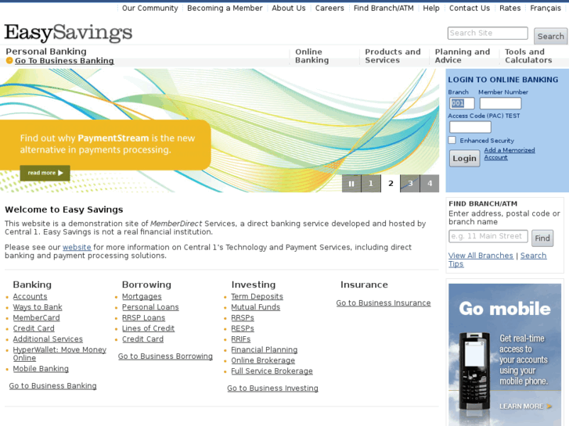
Task: Open the Additional Services link
Action: (48, 339)
